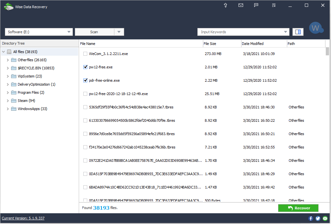Image resolution: width=331 pixels, height=224 pixels.
Task: Click the Scan button
Action: [x=94, y=32]
